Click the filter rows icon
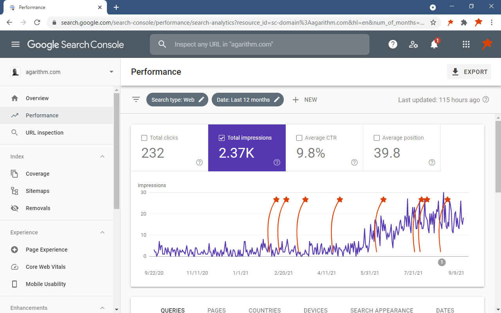The image size is (501, 313). tap(136, 100)
